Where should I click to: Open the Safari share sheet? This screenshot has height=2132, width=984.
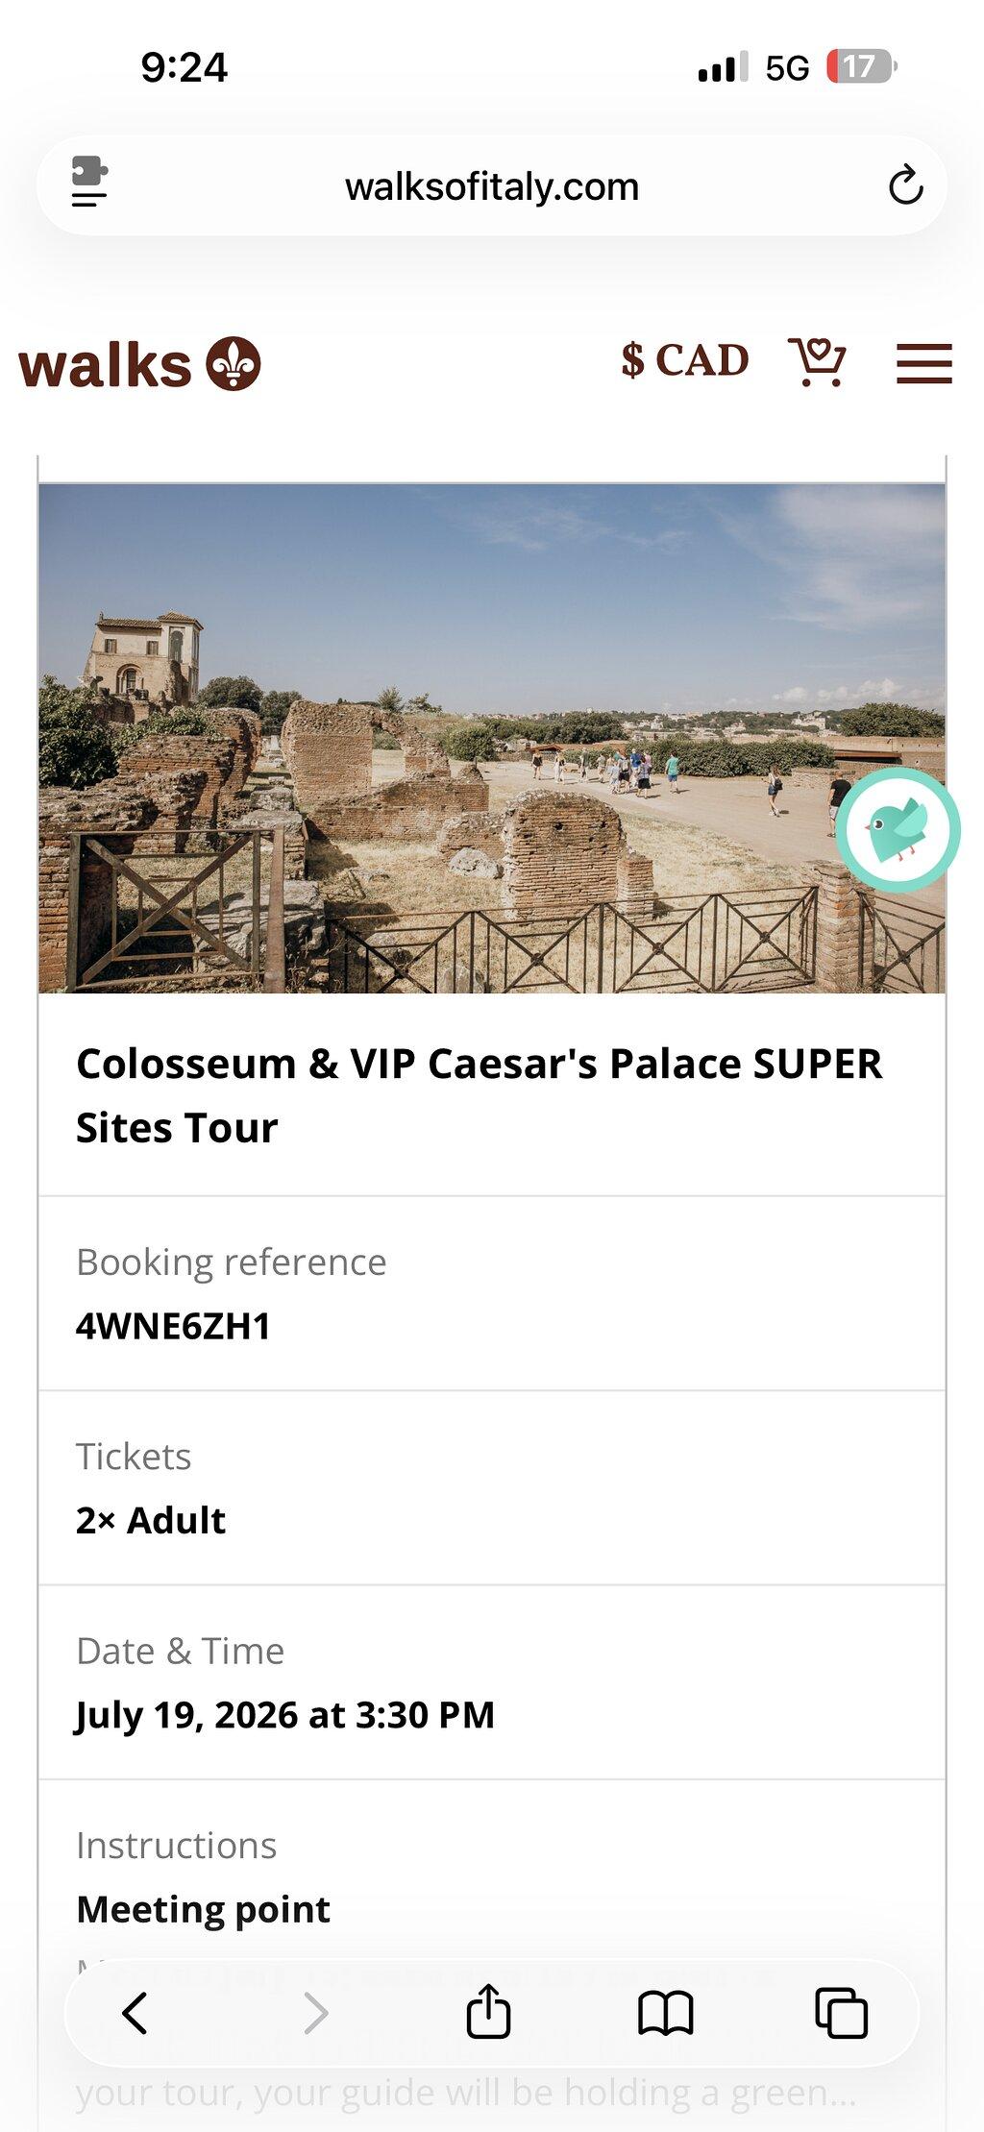tap(488, 2011)
